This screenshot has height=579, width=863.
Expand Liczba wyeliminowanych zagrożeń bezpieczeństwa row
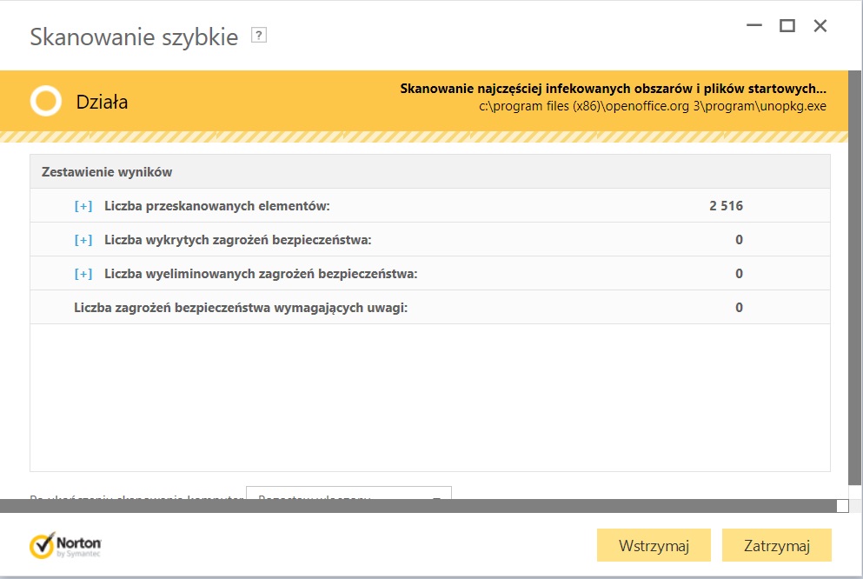click(x=83, y=274)
